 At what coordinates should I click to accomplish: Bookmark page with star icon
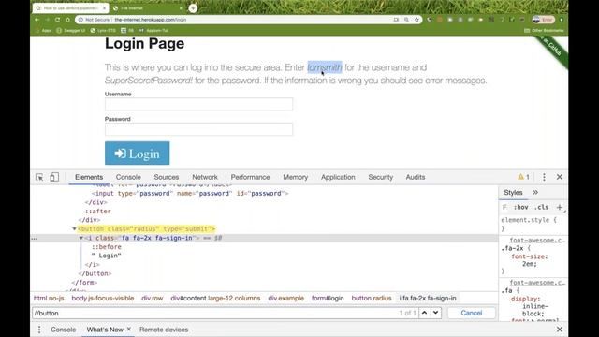tap(416, 20)
